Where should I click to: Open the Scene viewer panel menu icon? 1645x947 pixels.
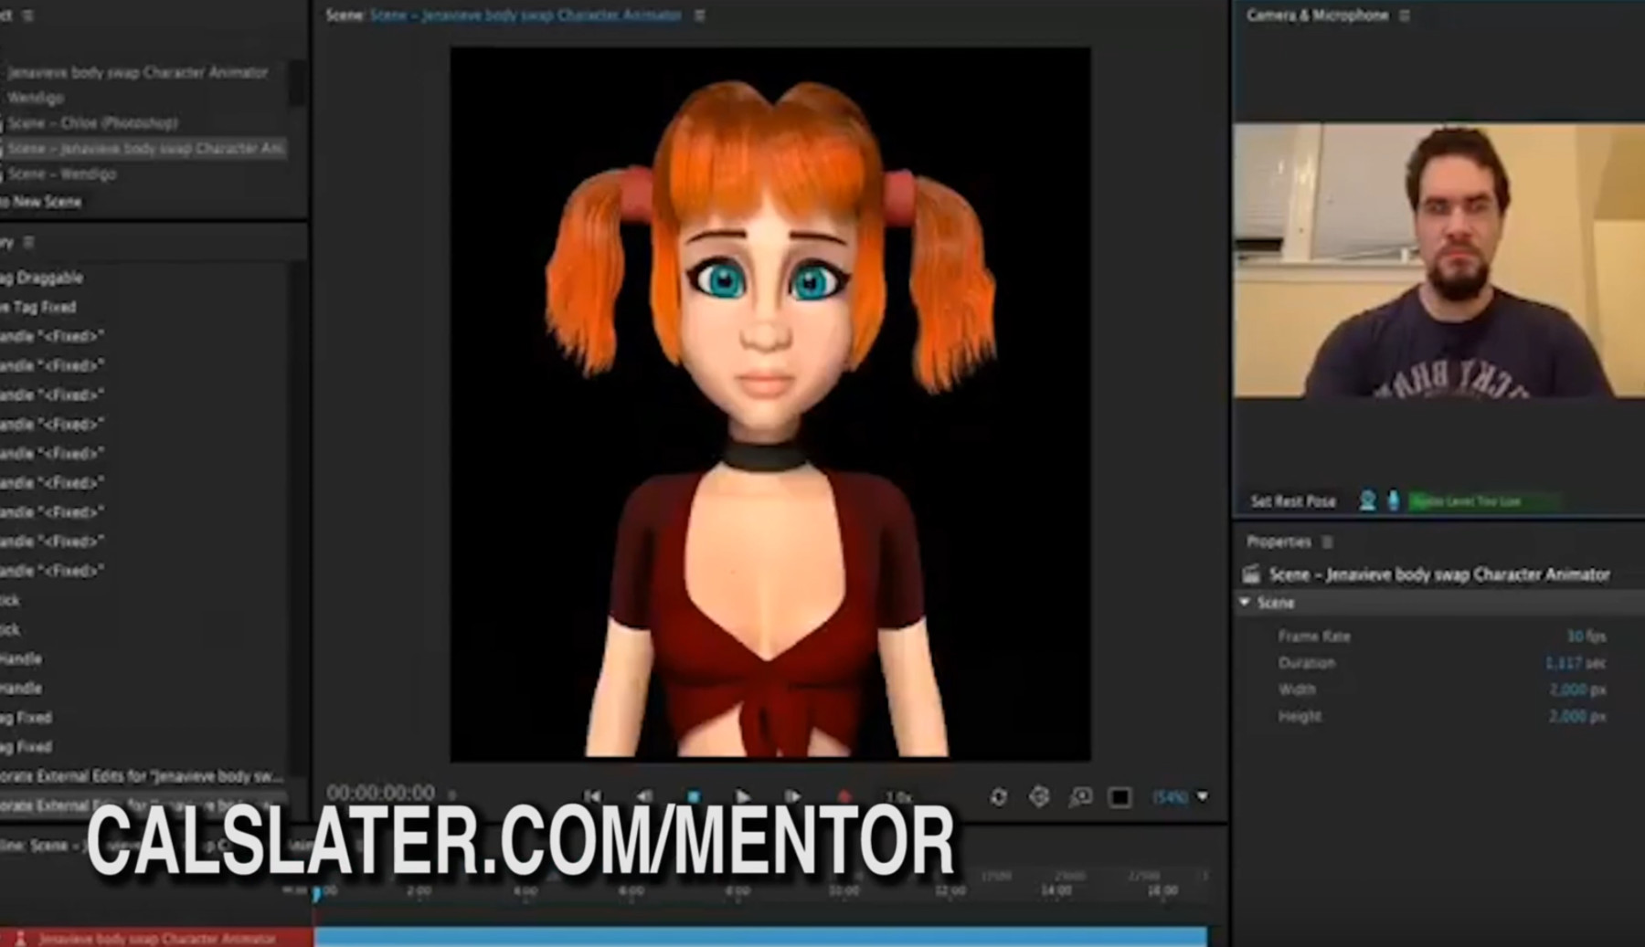point(699,15)
